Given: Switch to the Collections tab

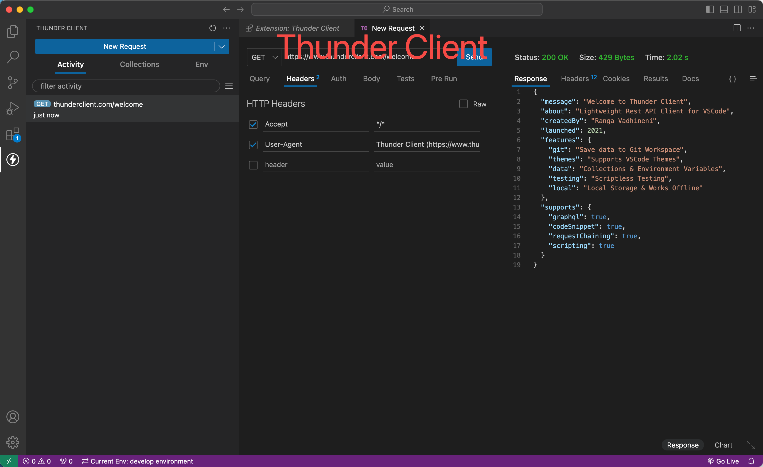Looking at the screenshot, I should 139,64.
